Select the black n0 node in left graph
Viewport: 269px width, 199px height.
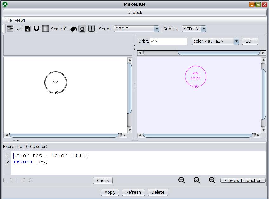point(56,83)
